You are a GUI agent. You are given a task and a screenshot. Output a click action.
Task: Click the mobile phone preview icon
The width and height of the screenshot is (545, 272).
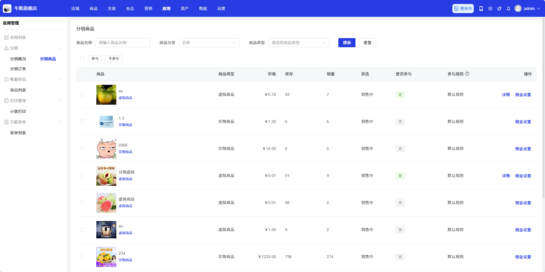pos(481,9)
